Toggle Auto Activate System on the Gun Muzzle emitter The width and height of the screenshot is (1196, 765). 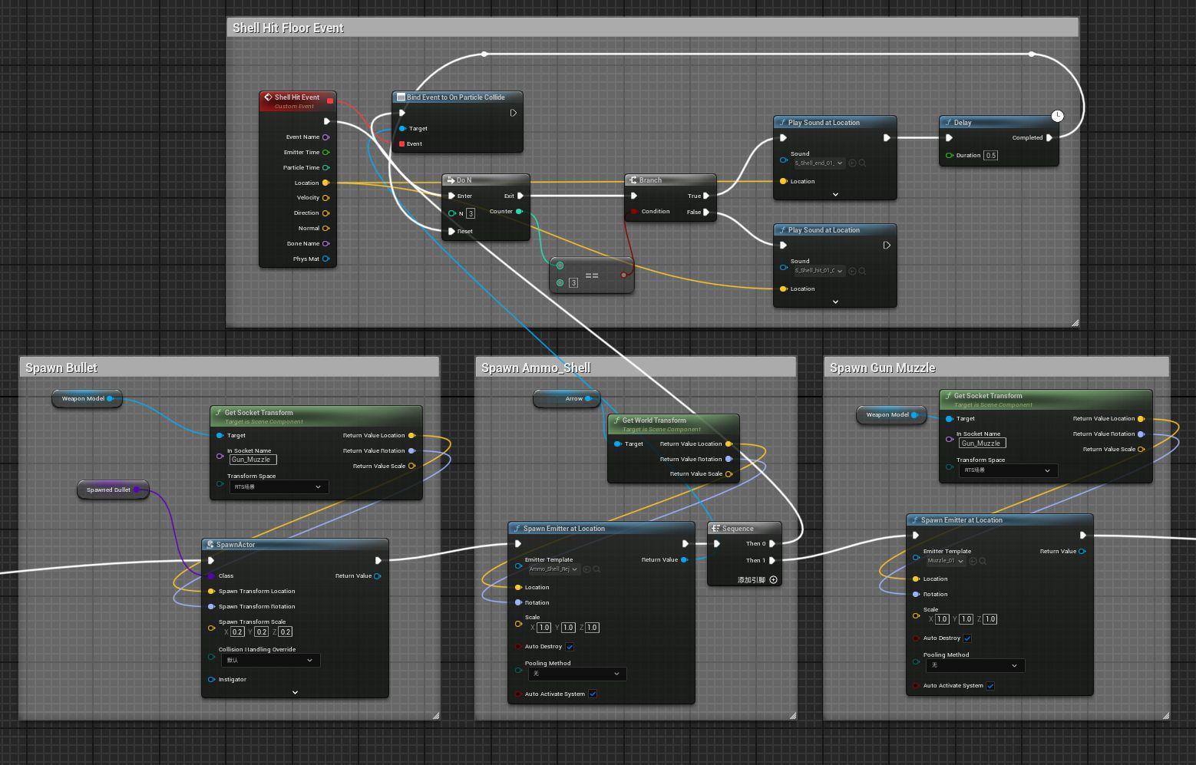click(x=990, y=686)
